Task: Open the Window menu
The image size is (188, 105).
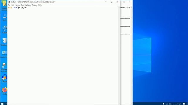Action: (34, 5)
